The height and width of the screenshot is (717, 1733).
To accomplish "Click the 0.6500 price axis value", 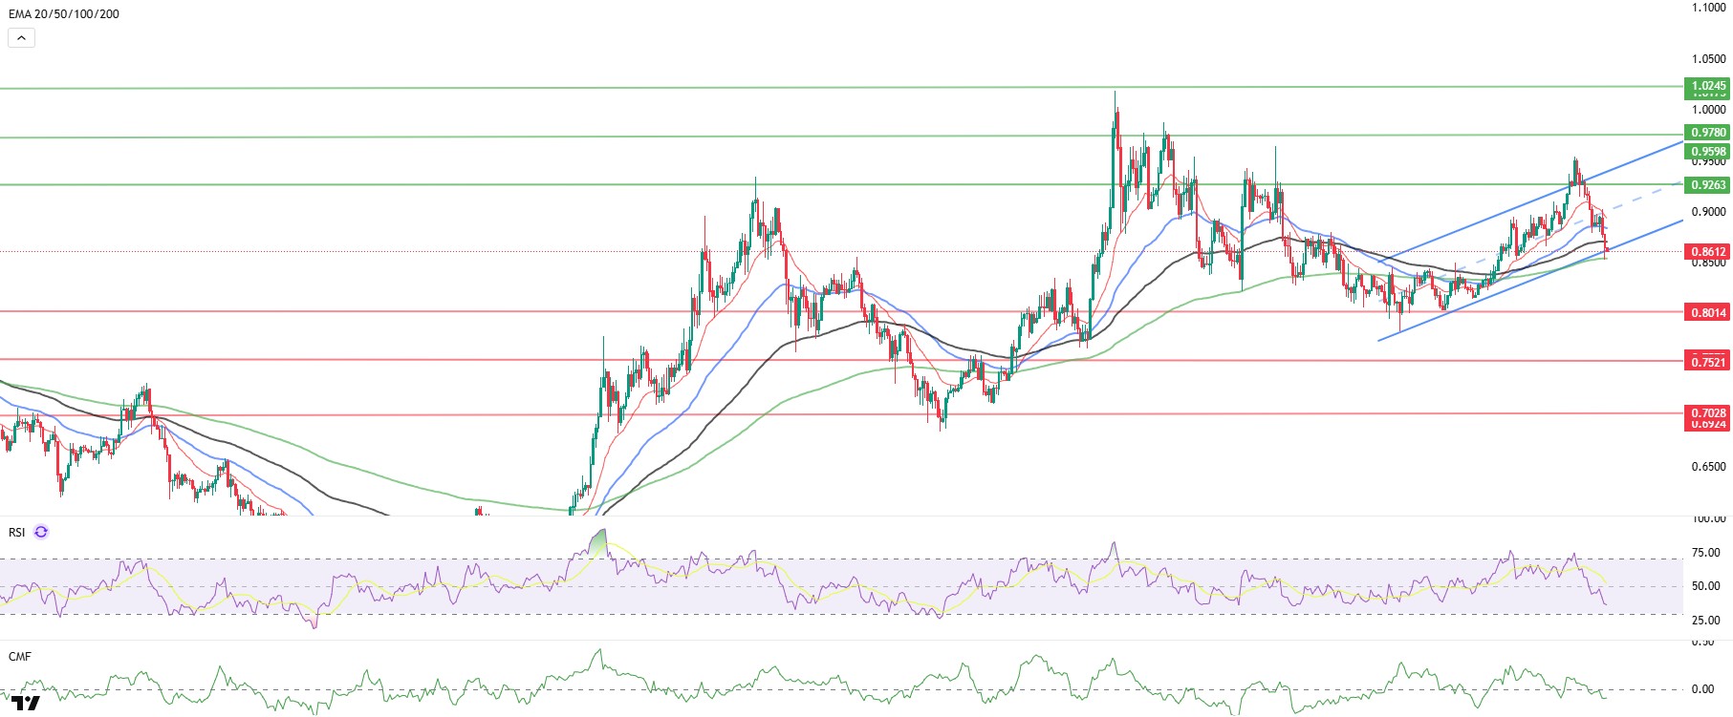I will [1708, 467].
